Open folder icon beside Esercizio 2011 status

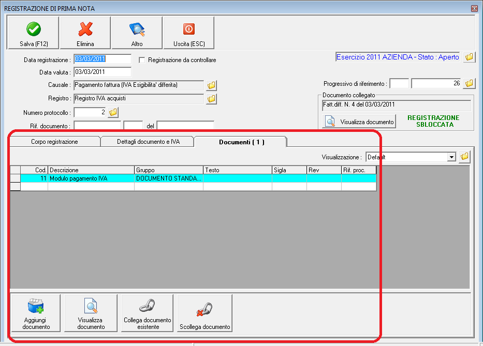click(469, 57)
